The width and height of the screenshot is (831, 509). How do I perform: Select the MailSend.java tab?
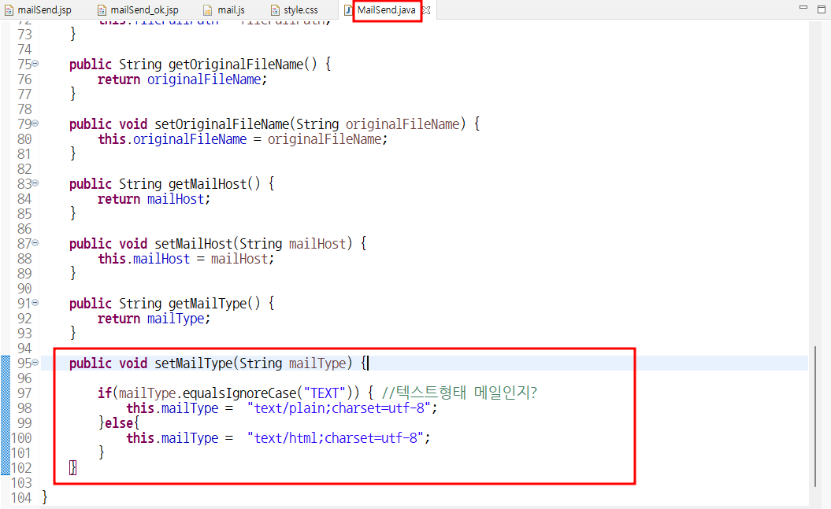(x=386, y=10)
